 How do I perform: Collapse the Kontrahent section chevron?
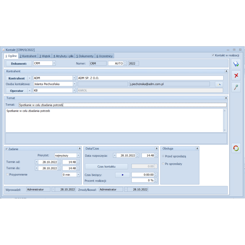click(226, 71)
